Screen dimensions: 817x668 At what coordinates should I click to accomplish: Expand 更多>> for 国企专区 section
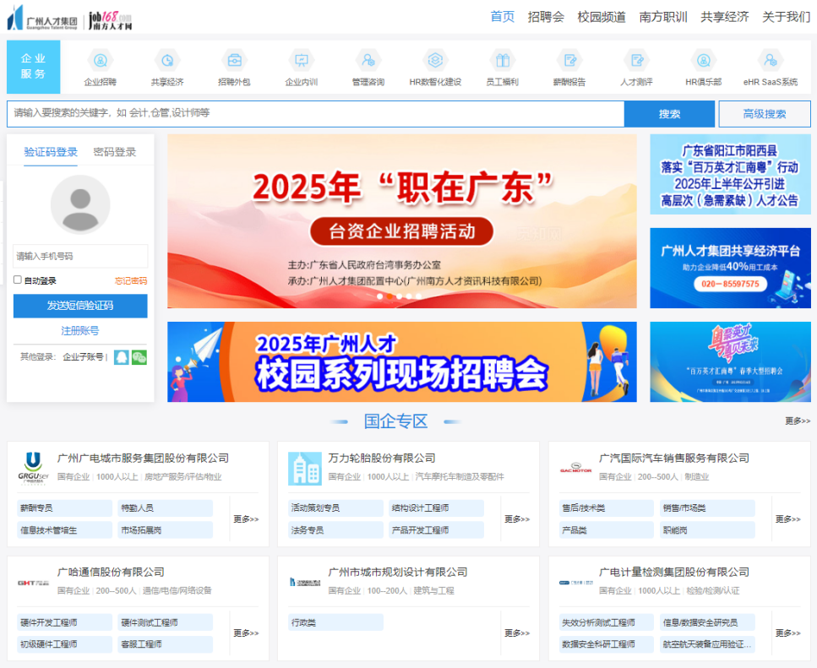click(x=798, y=421)
